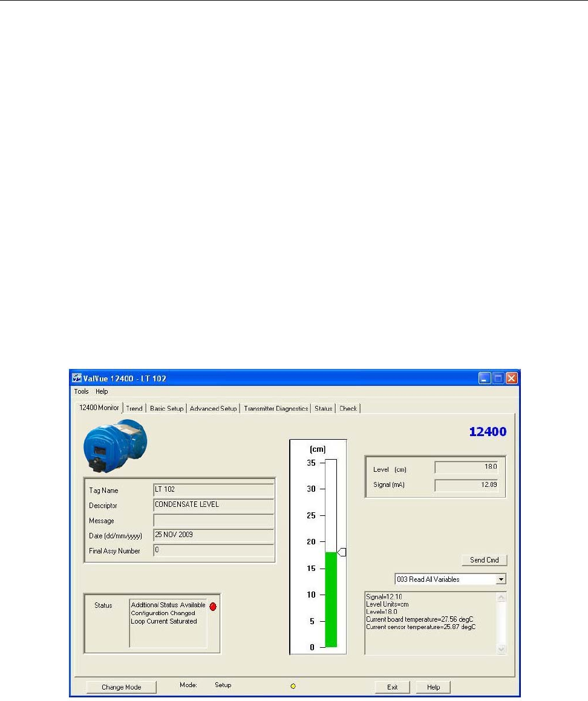This screenshot has width=588, height=701.
Task: Open the Tools menu
Action: [82, 391]
